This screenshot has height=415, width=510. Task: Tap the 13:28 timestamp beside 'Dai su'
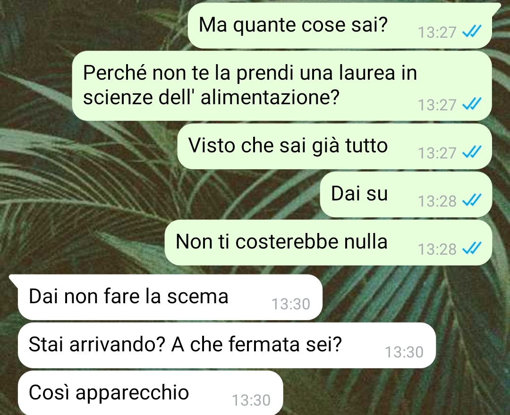coord(437,201)
